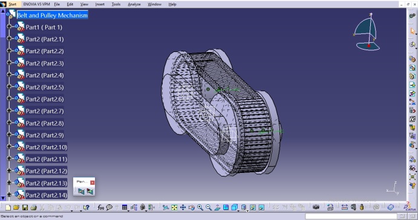Click the Isometric View cube icon

[x=234, y=207]
